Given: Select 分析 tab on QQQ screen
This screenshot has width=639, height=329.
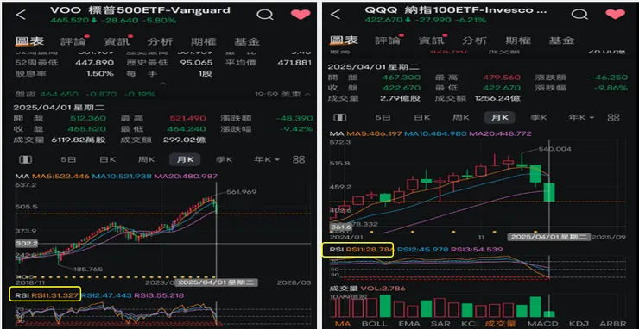Looking at the screenshot, I should (x=474, y=40).
